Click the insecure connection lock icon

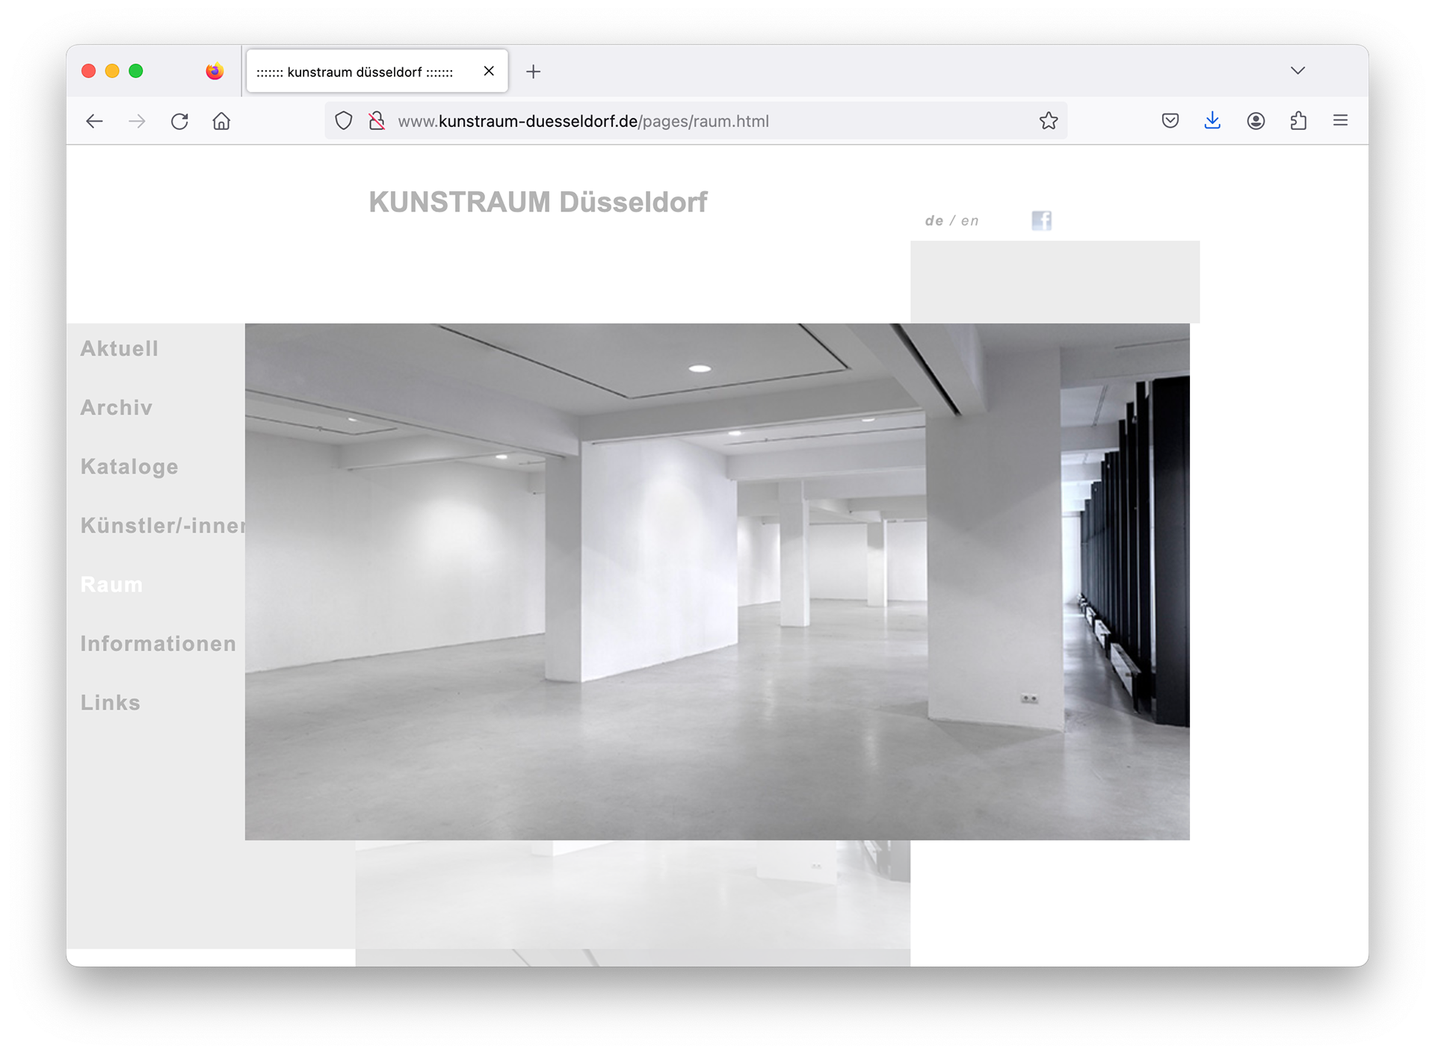[x=377, y=121]
